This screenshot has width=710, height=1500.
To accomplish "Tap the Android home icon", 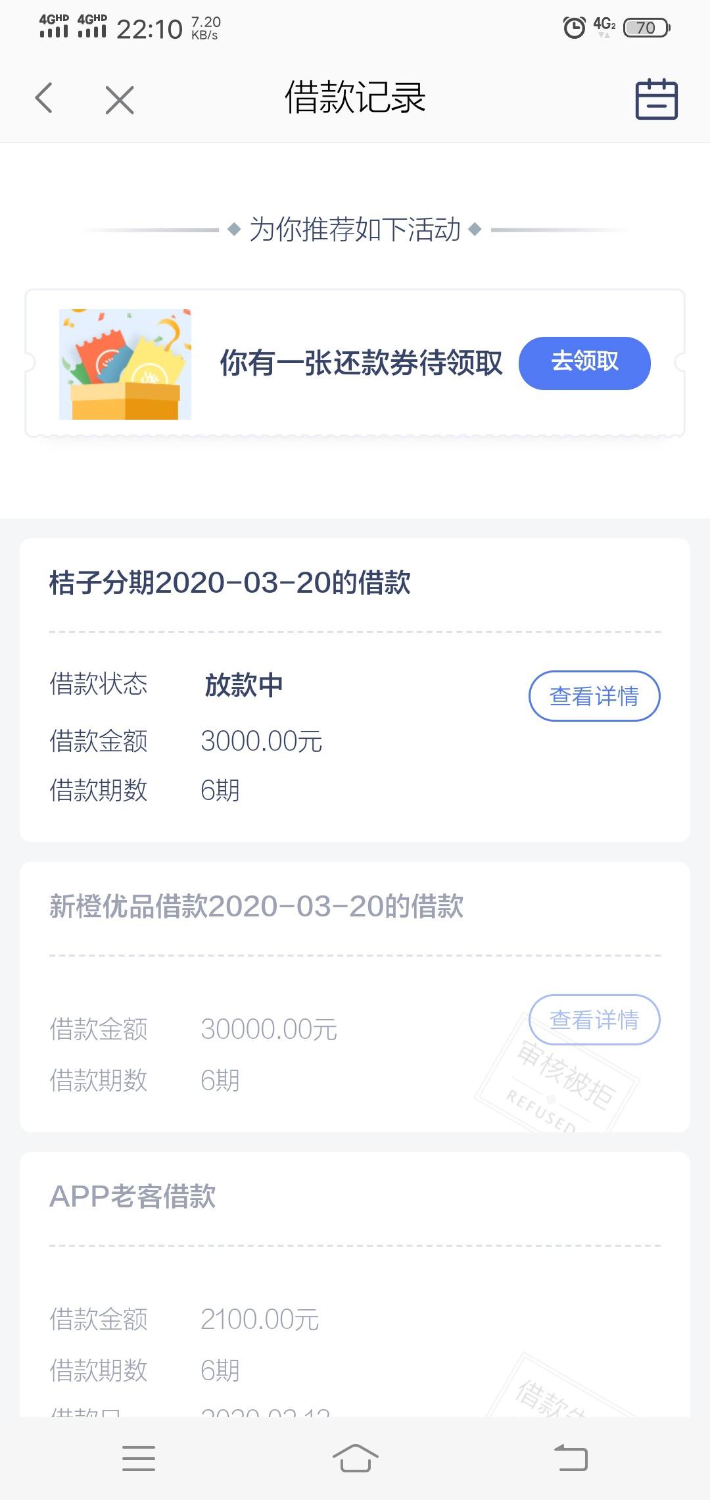I will [355, 1458].
